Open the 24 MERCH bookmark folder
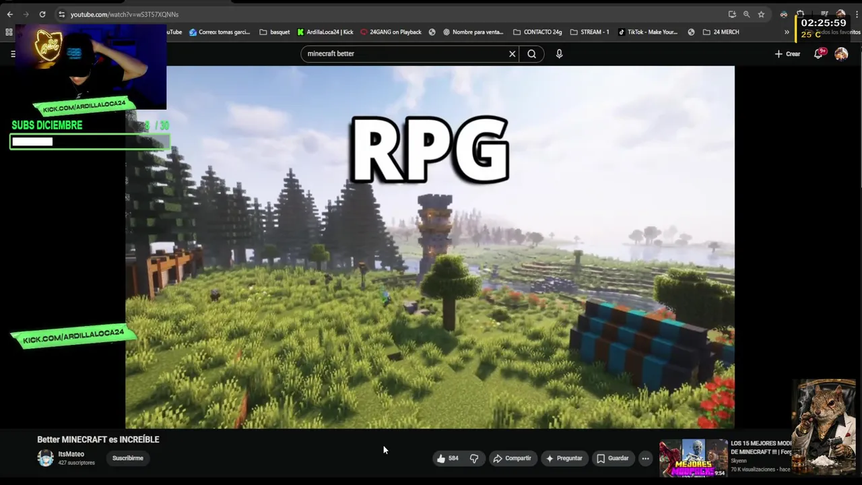The height and width of the screenshot is (485, 862). coord(721,32)
